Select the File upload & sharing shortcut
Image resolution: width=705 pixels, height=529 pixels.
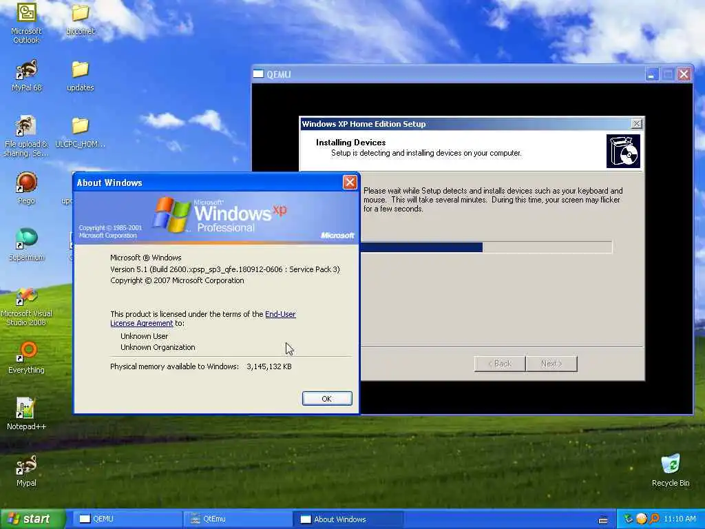click(26, 136)
